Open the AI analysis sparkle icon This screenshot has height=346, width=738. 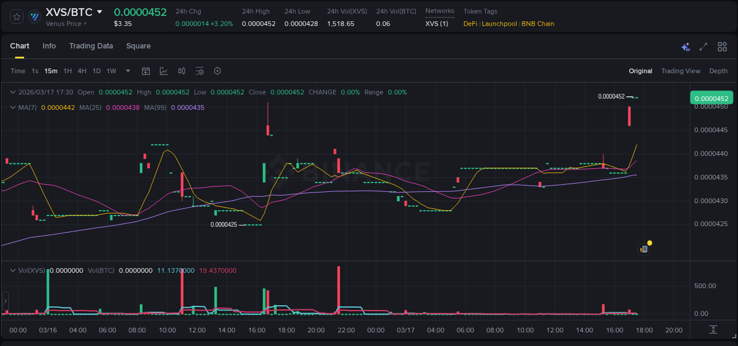(x=685, y=47)
